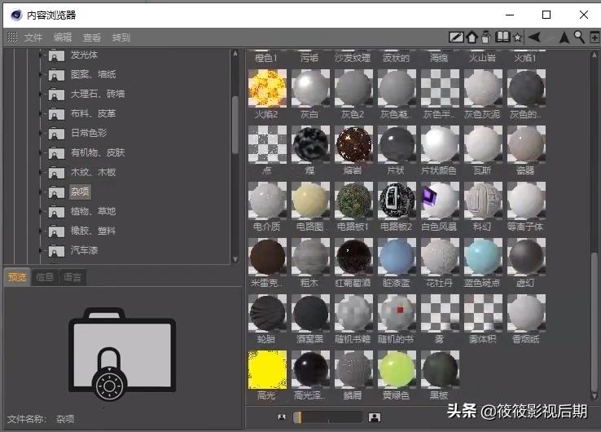The height and width of the screenshot is (432, 601).
Task: Click the large locked folder preview image
Action: [122, 353]
